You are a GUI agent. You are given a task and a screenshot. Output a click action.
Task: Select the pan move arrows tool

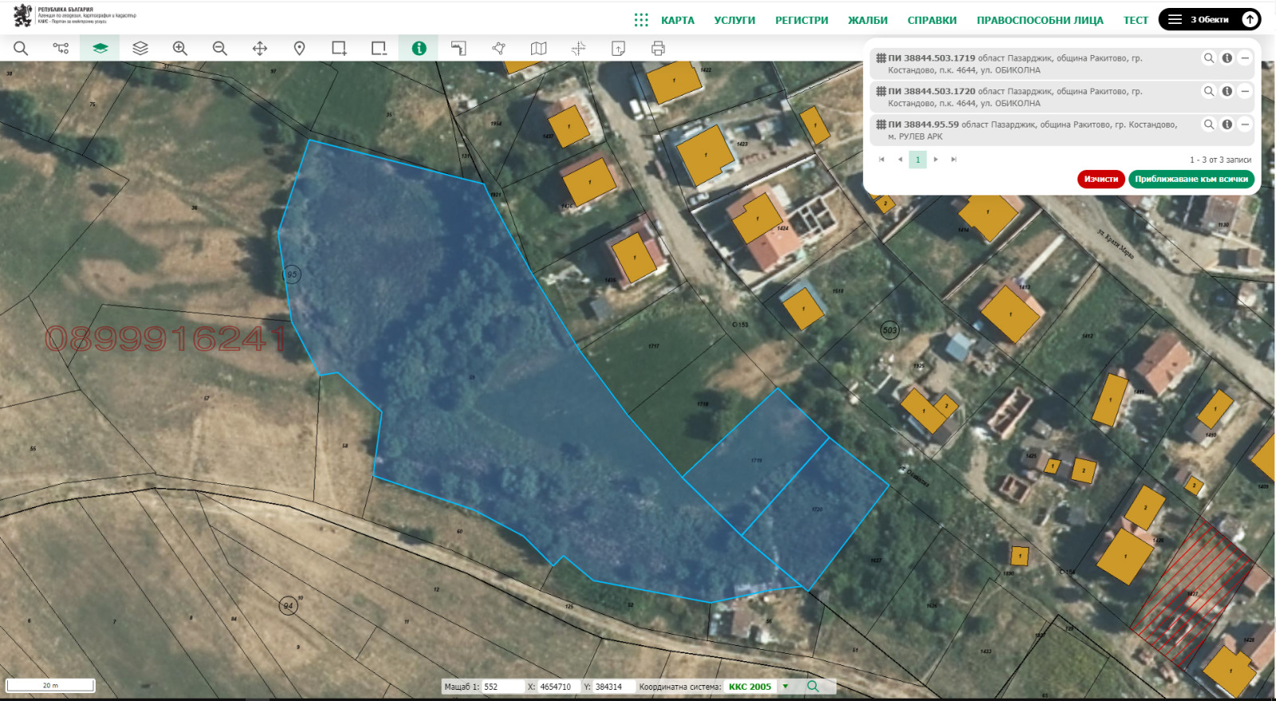[x=260, y=49]
